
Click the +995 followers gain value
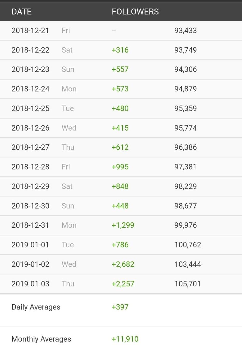click(x=120, y=167)
